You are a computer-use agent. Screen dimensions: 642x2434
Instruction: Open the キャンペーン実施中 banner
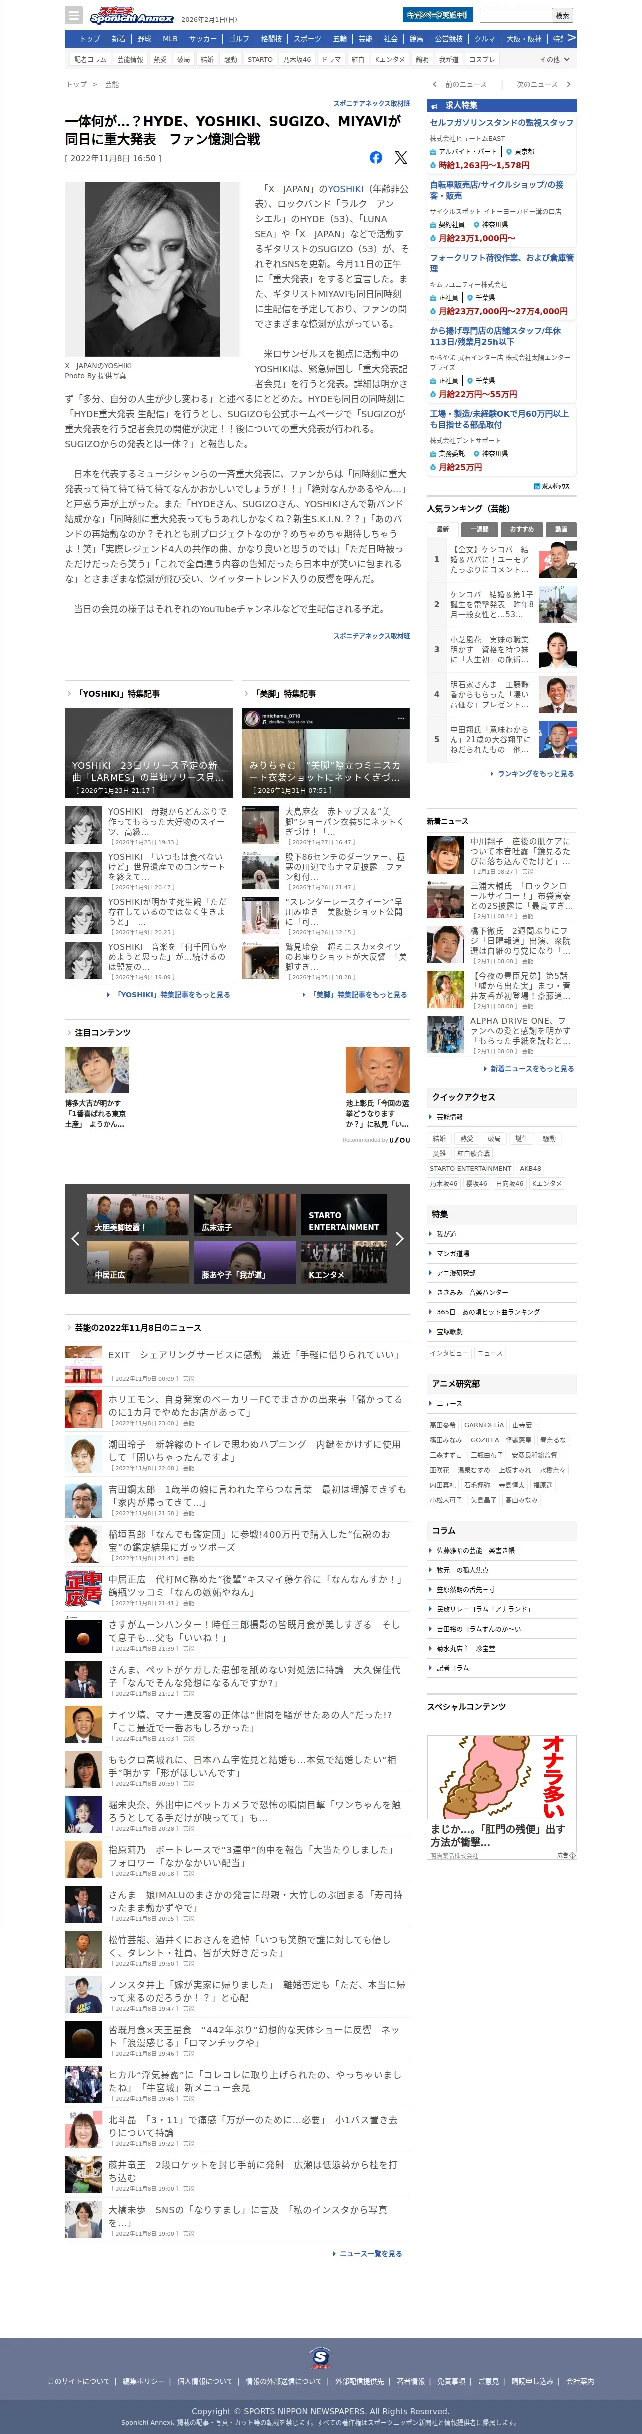pos(438,15)
